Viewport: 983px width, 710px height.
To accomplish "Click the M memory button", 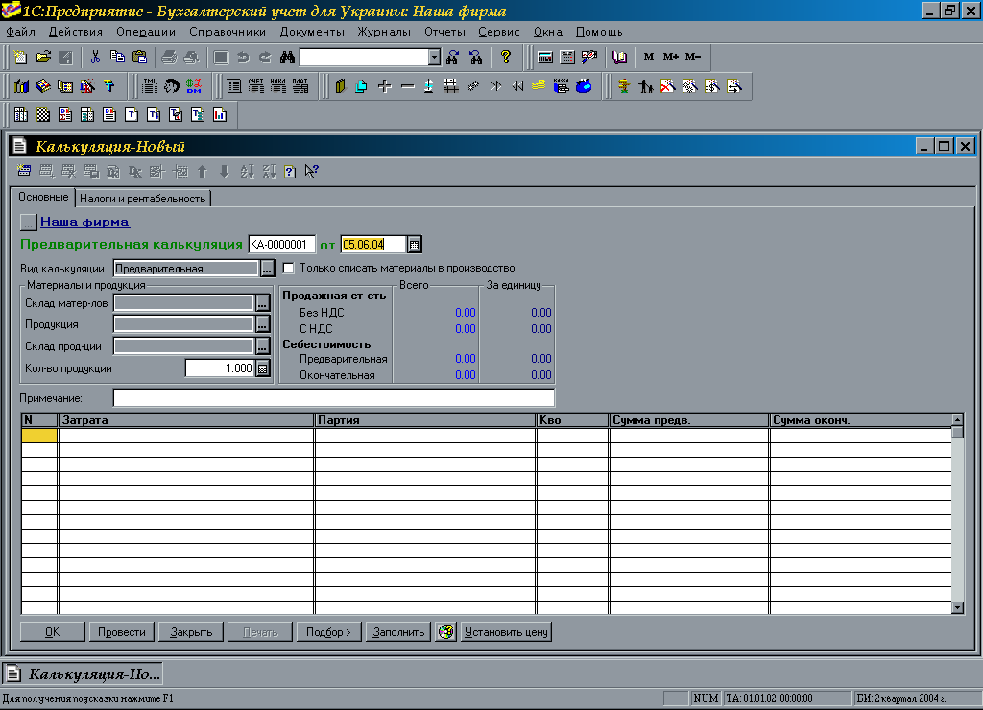I will [x=649, y=57].
